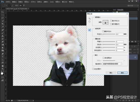Open 基本功能 workspace dropdown

[x=133, y=6]
